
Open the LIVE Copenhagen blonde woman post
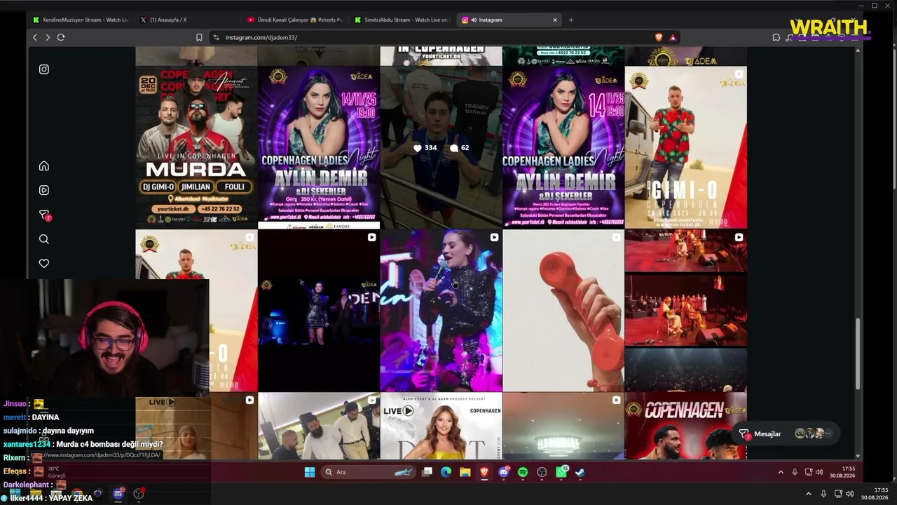tap(441, 426)
